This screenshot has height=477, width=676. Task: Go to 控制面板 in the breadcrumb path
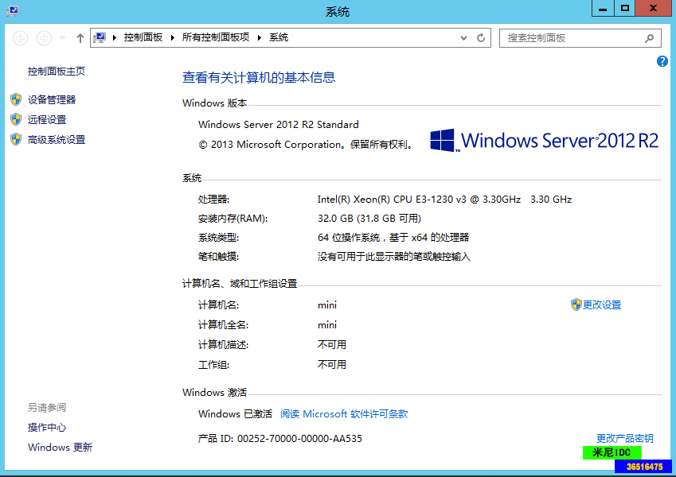tap(143, 38)
